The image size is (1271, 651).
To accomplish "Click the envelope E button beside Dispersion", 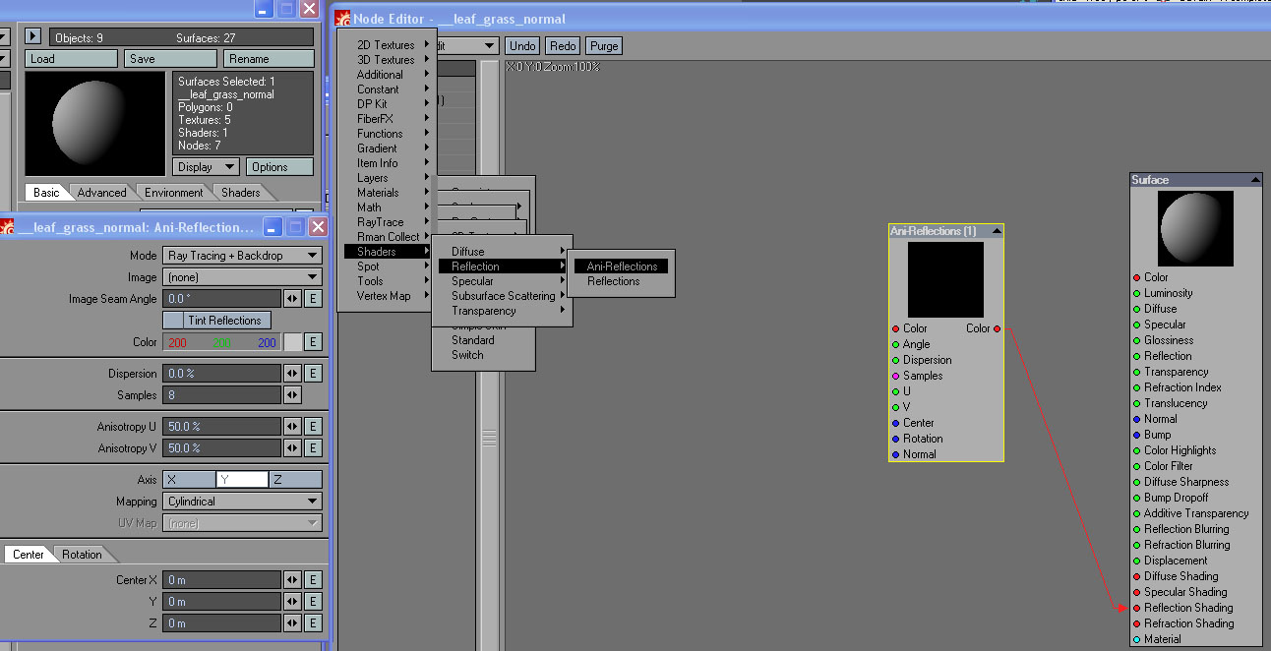I will coord(313,374).
